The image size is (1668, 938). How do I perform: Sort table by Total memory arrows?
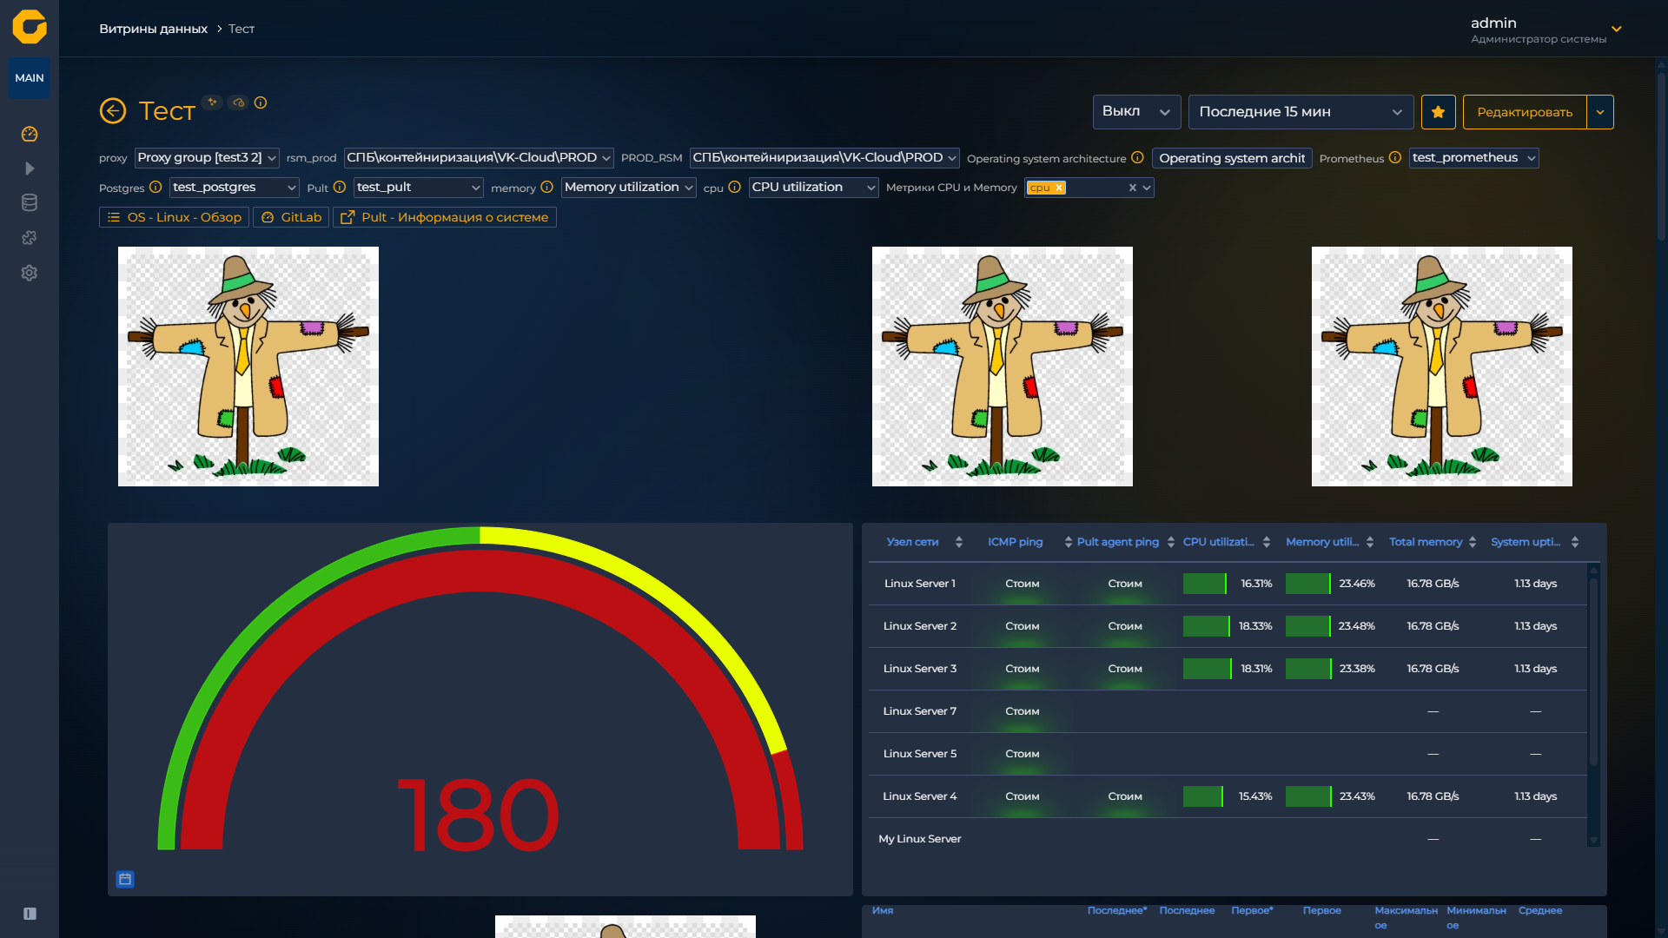[1473, 542]
